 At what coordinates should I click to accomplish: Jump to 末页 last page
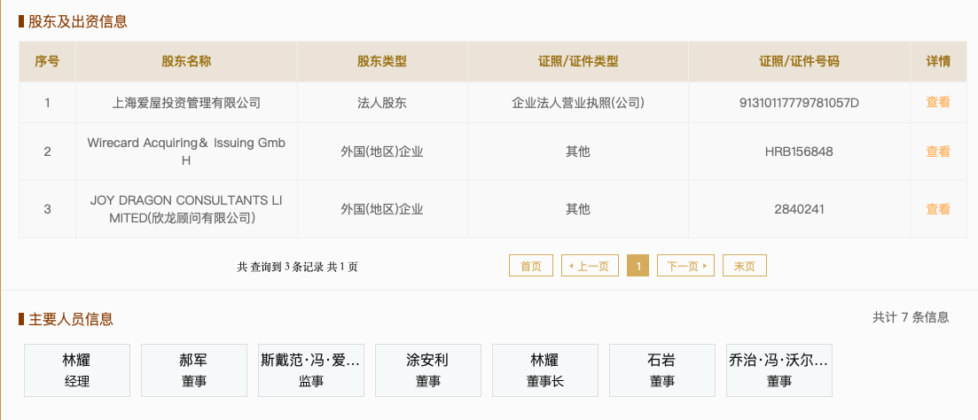pyautogui.click(x=745, y=266)
